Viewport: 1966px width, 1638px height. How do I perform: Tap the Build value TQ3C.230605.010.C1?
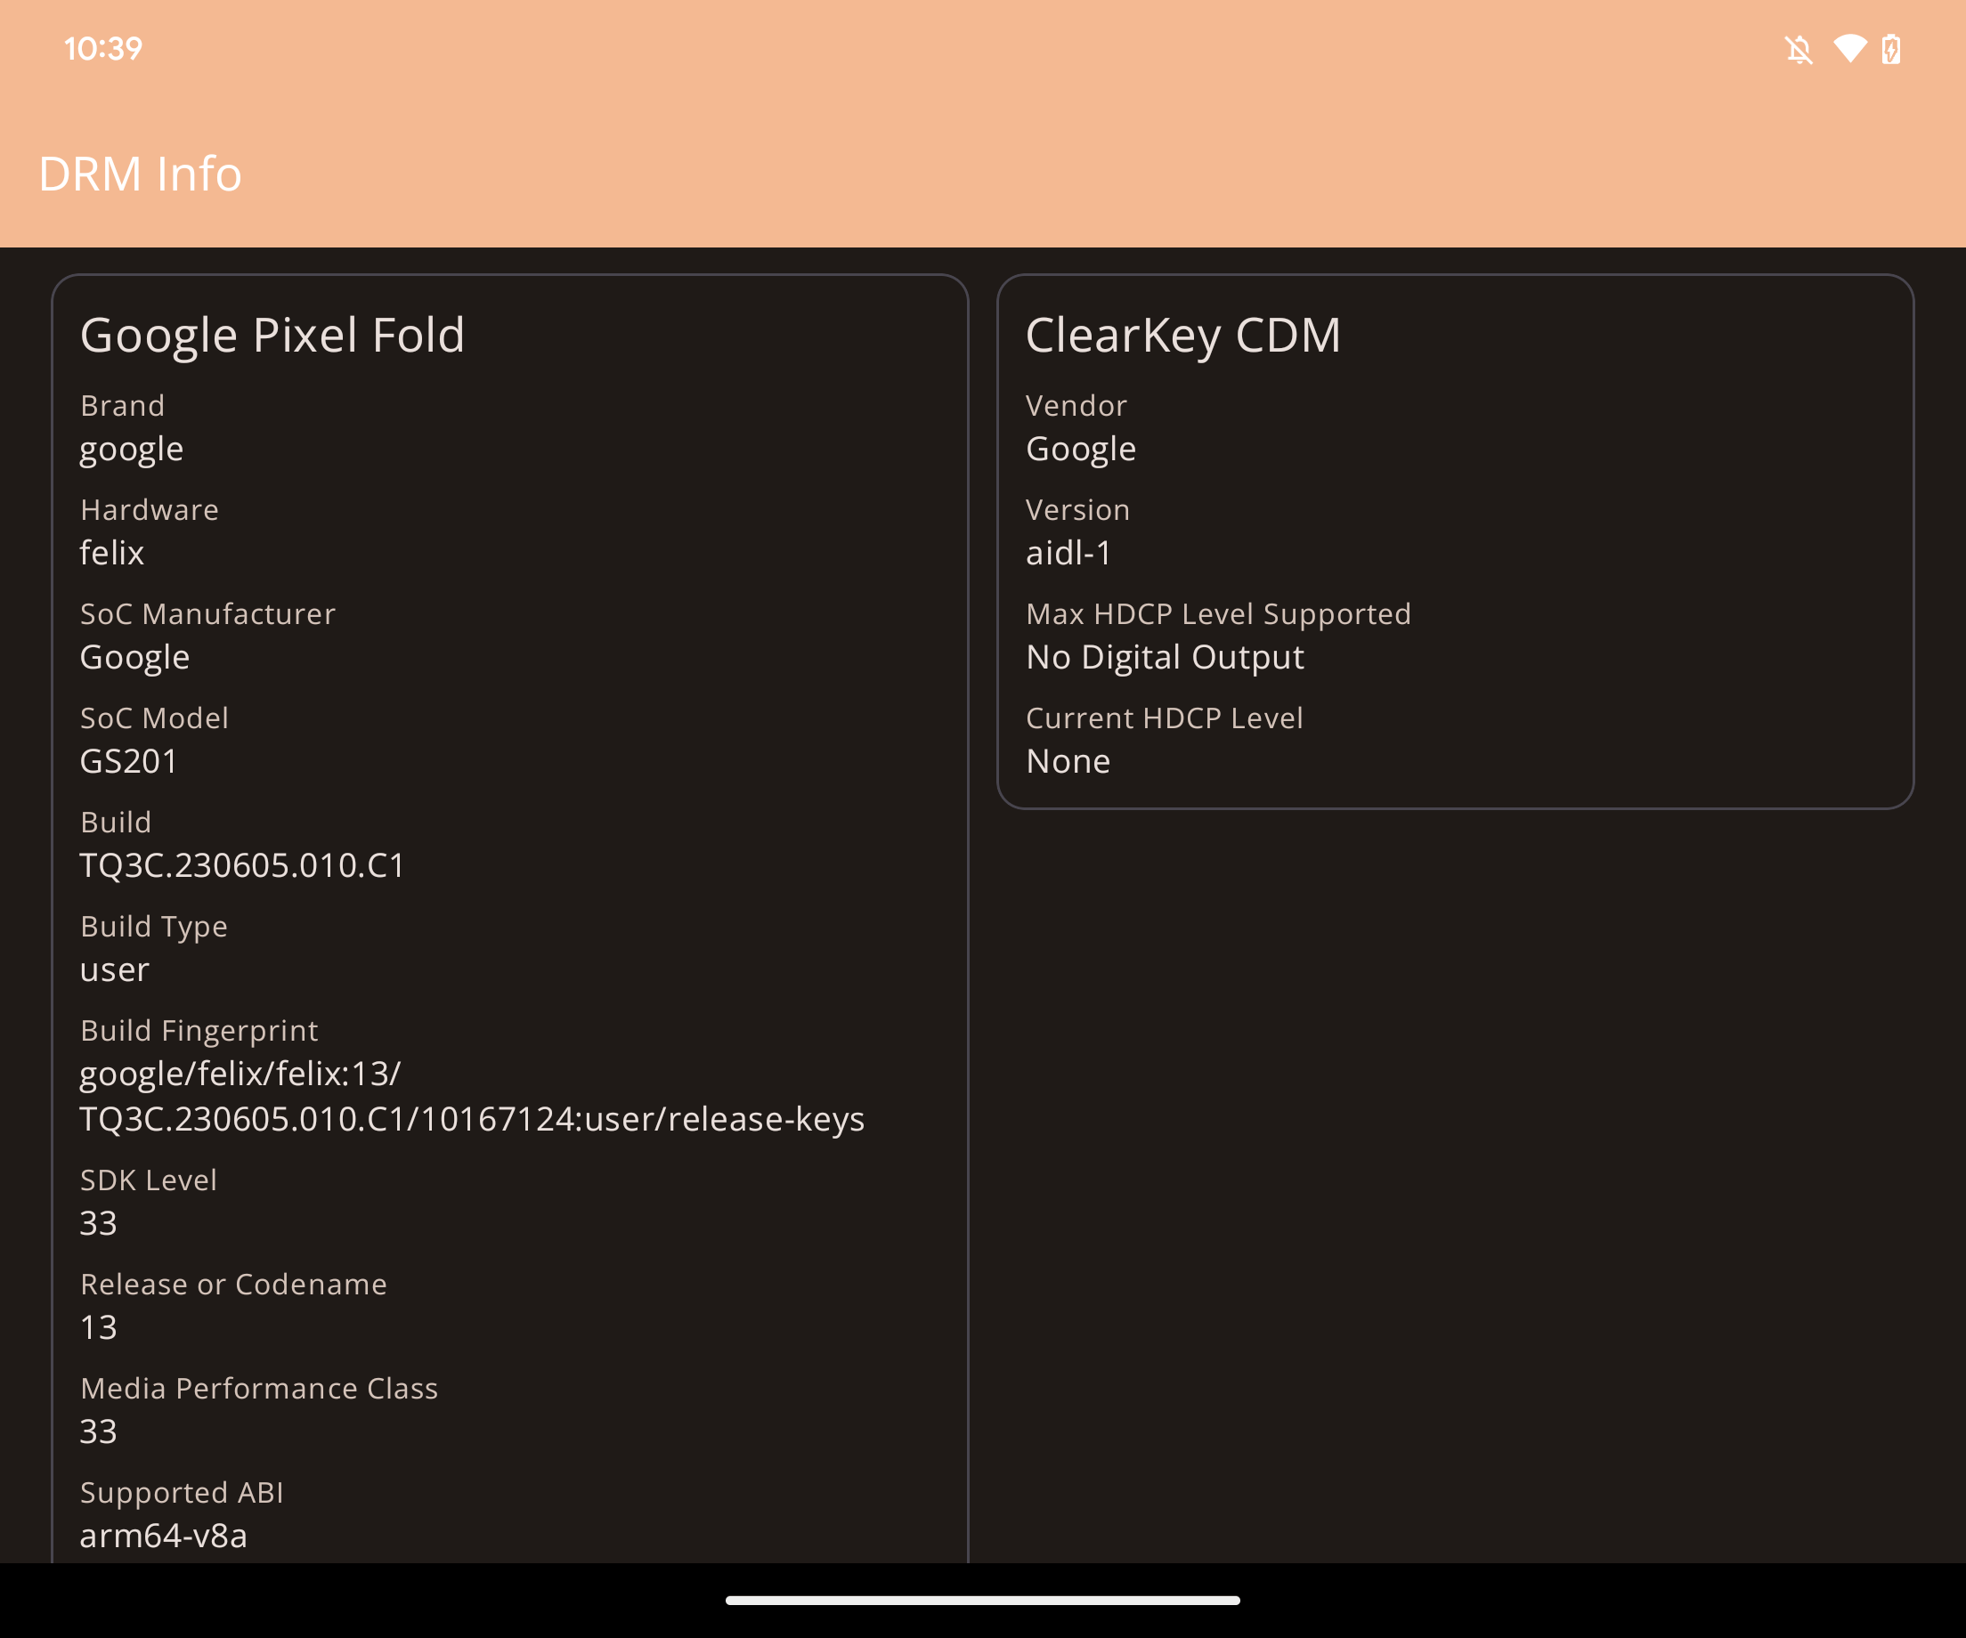(x=242, y=865)
